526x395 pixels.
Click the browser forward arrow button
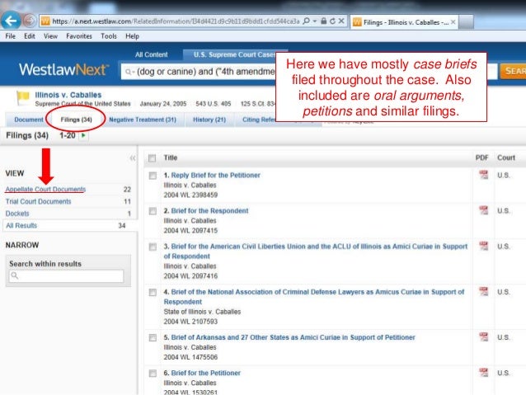point(30,21)
